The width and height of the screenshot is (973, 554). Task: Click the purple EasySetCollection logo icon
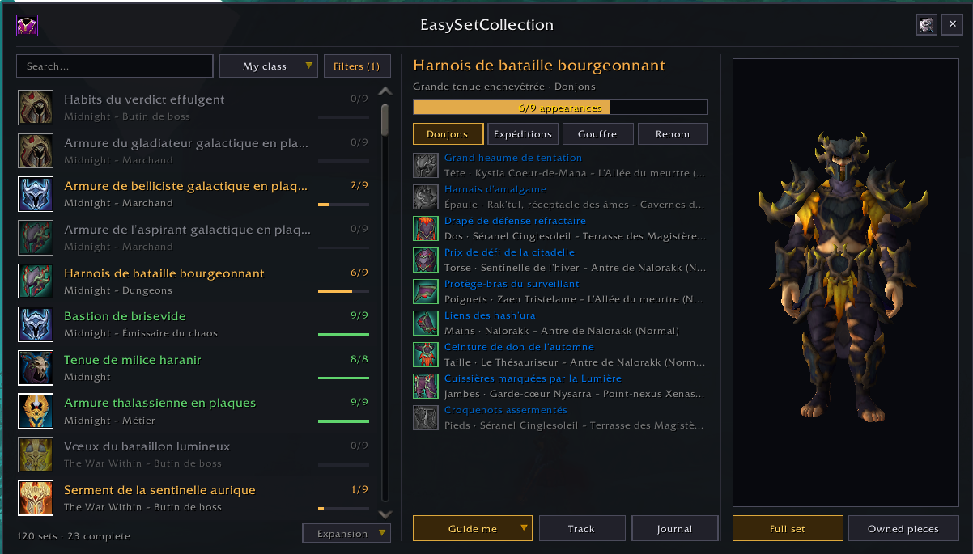27,26
